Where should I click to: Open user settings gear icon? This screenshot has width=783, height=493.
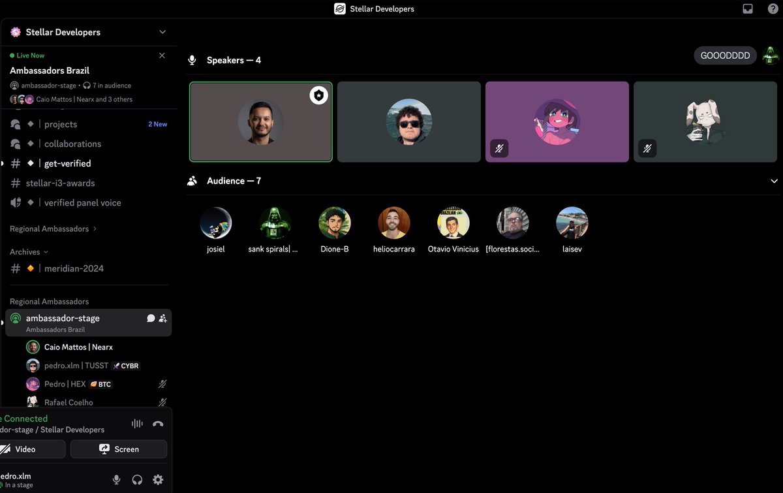click(x=158, y=480)
